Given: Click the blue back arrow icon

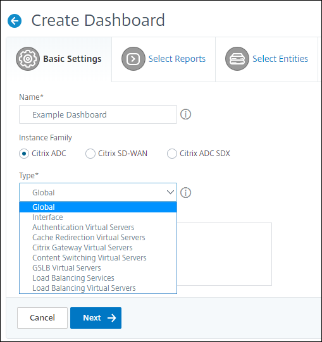Looking at the screenshot, I should click(x=15, y=21).
